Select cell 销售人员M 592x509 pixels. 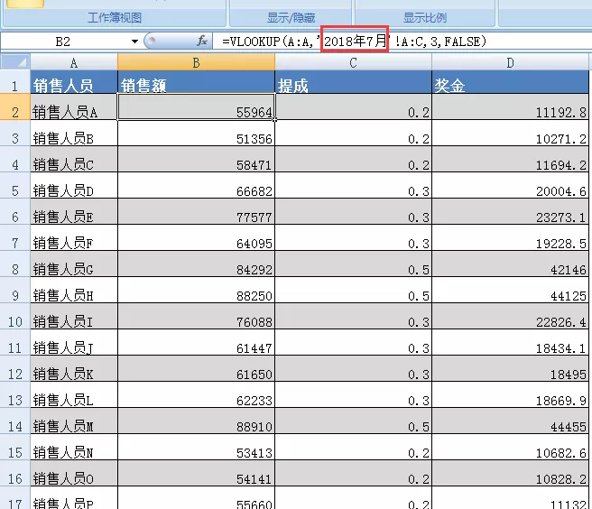74,421
